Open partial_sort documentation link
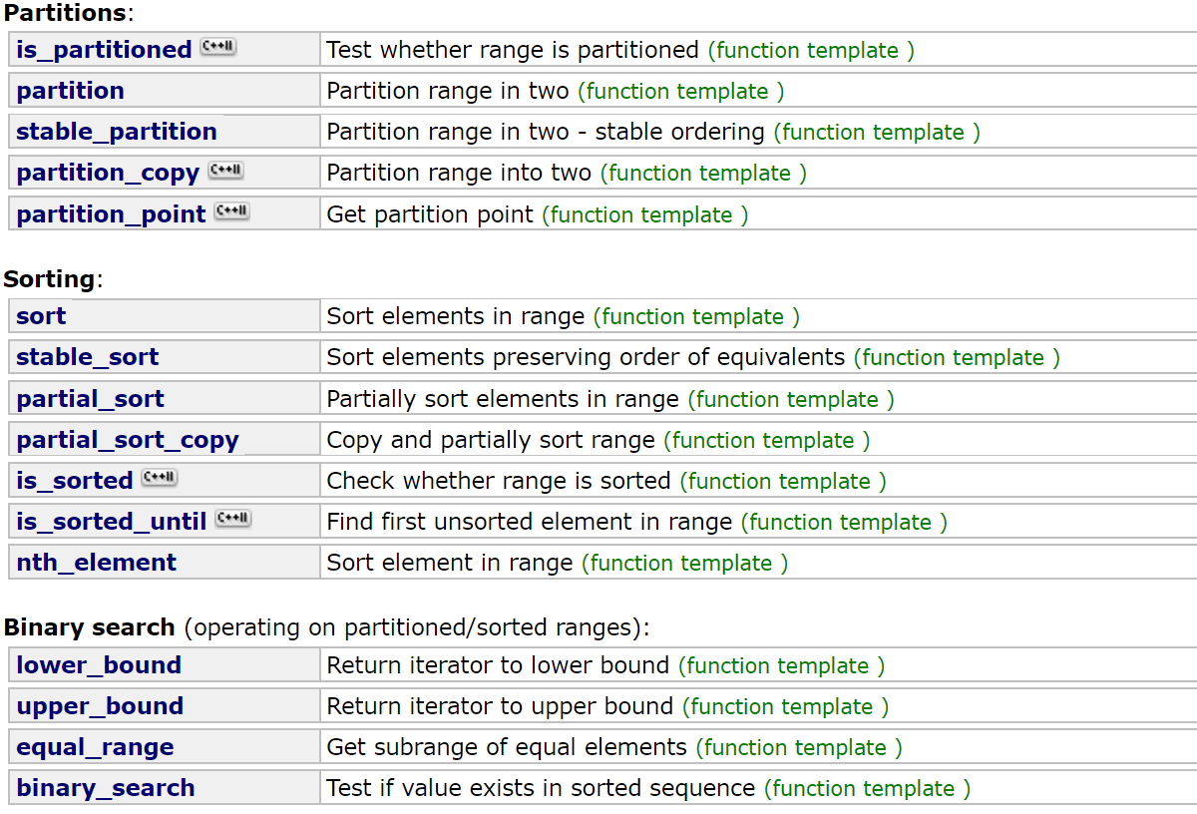 click(x=90, y=399)
